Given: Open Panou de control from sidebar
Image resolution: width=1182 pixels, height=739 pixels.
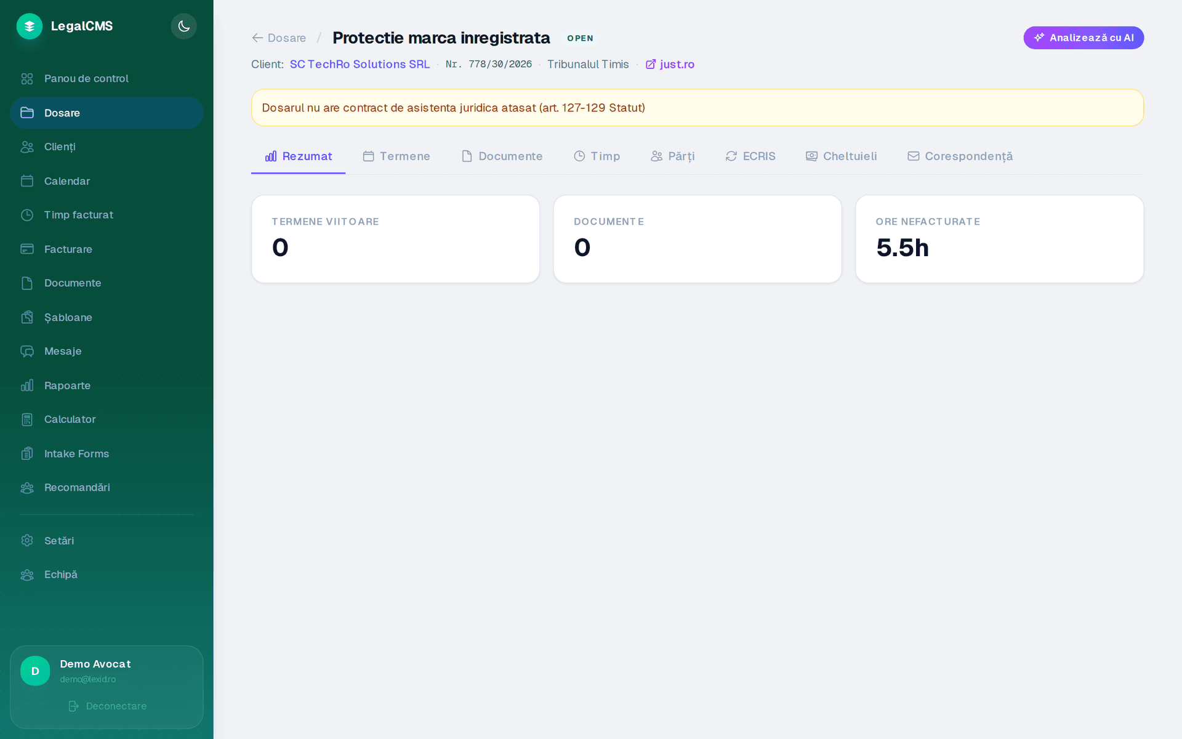Looking at the screenshot, I should pyautogui.click(x=107, y=78).
